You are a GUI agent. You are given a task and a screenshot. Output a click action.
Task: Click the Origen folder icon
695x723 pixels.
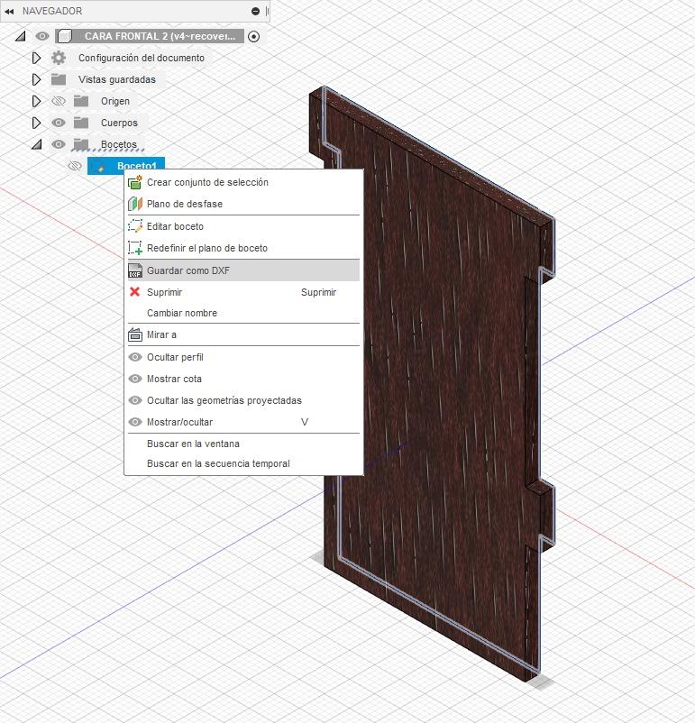(81, 101)
